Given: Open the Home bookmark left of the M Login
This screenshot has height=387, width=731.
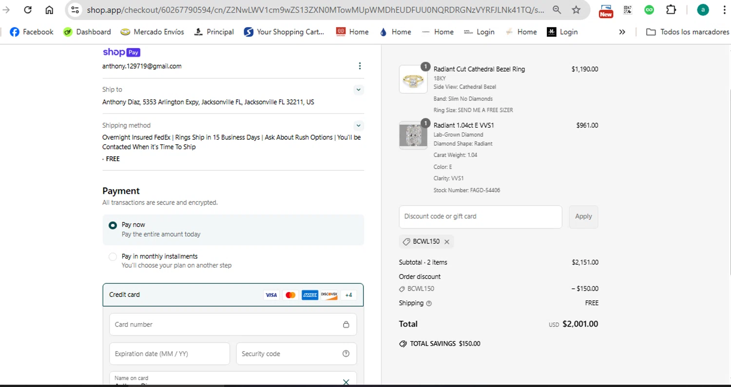Looking at the screenshot, I should coord(521,32).
